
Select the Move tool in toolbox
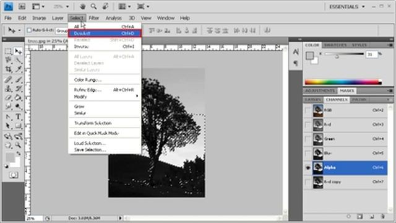point(18,51)
